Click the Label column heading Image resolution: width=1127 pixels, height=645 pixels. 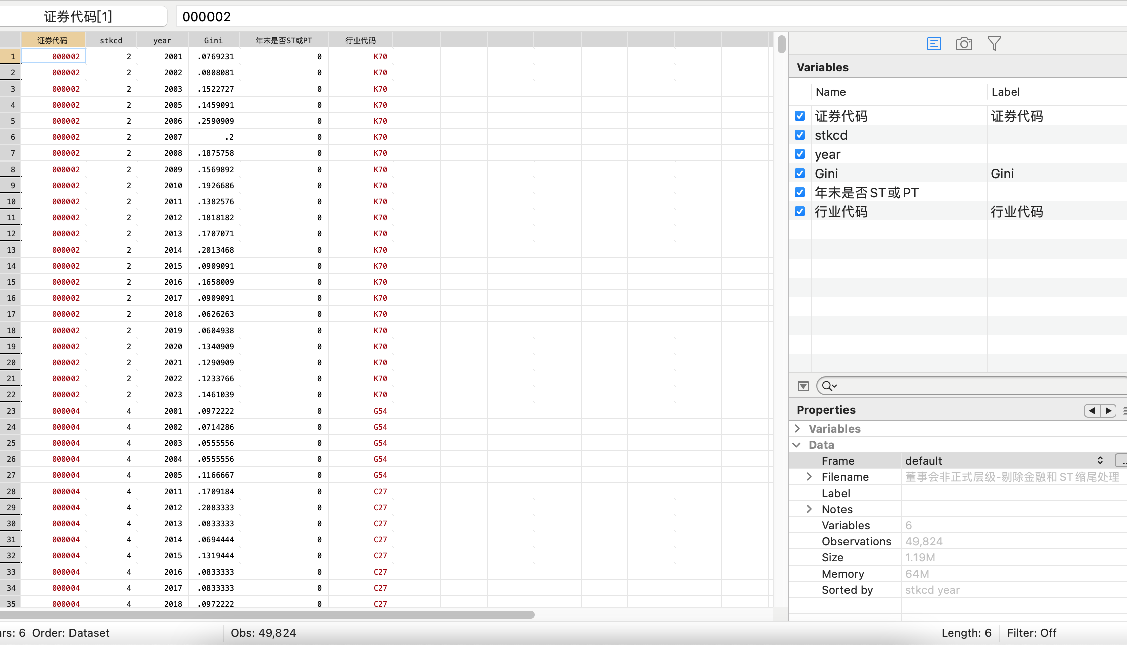1005,92
